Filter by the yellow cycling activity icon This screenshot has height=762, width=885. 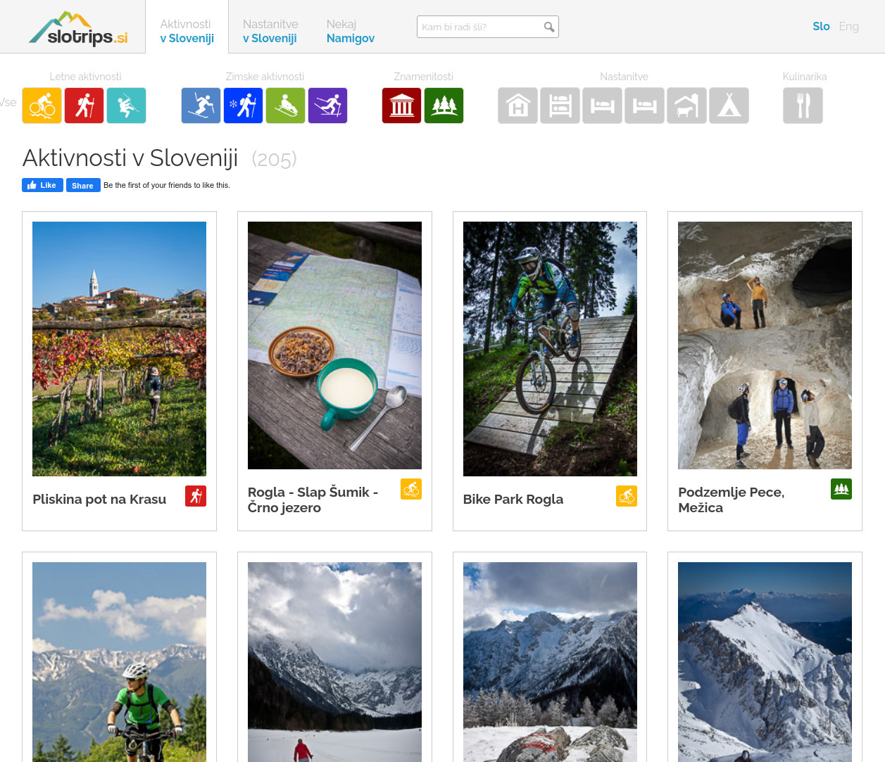click(x=42, y=106)
